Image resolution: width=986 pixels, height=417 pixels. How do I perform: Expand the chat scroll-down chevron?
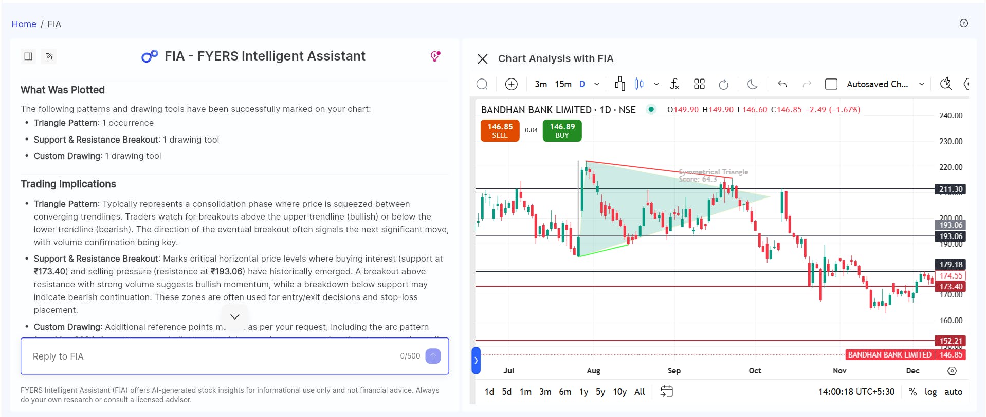[234, 316]
